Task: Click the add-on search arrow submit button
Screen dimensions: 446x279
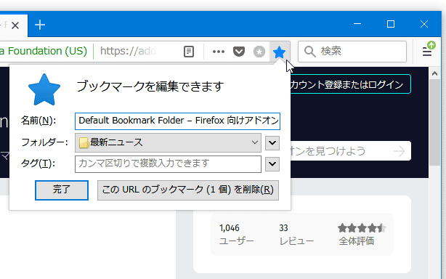Action: pyautogui.click(x=400, y=151)
